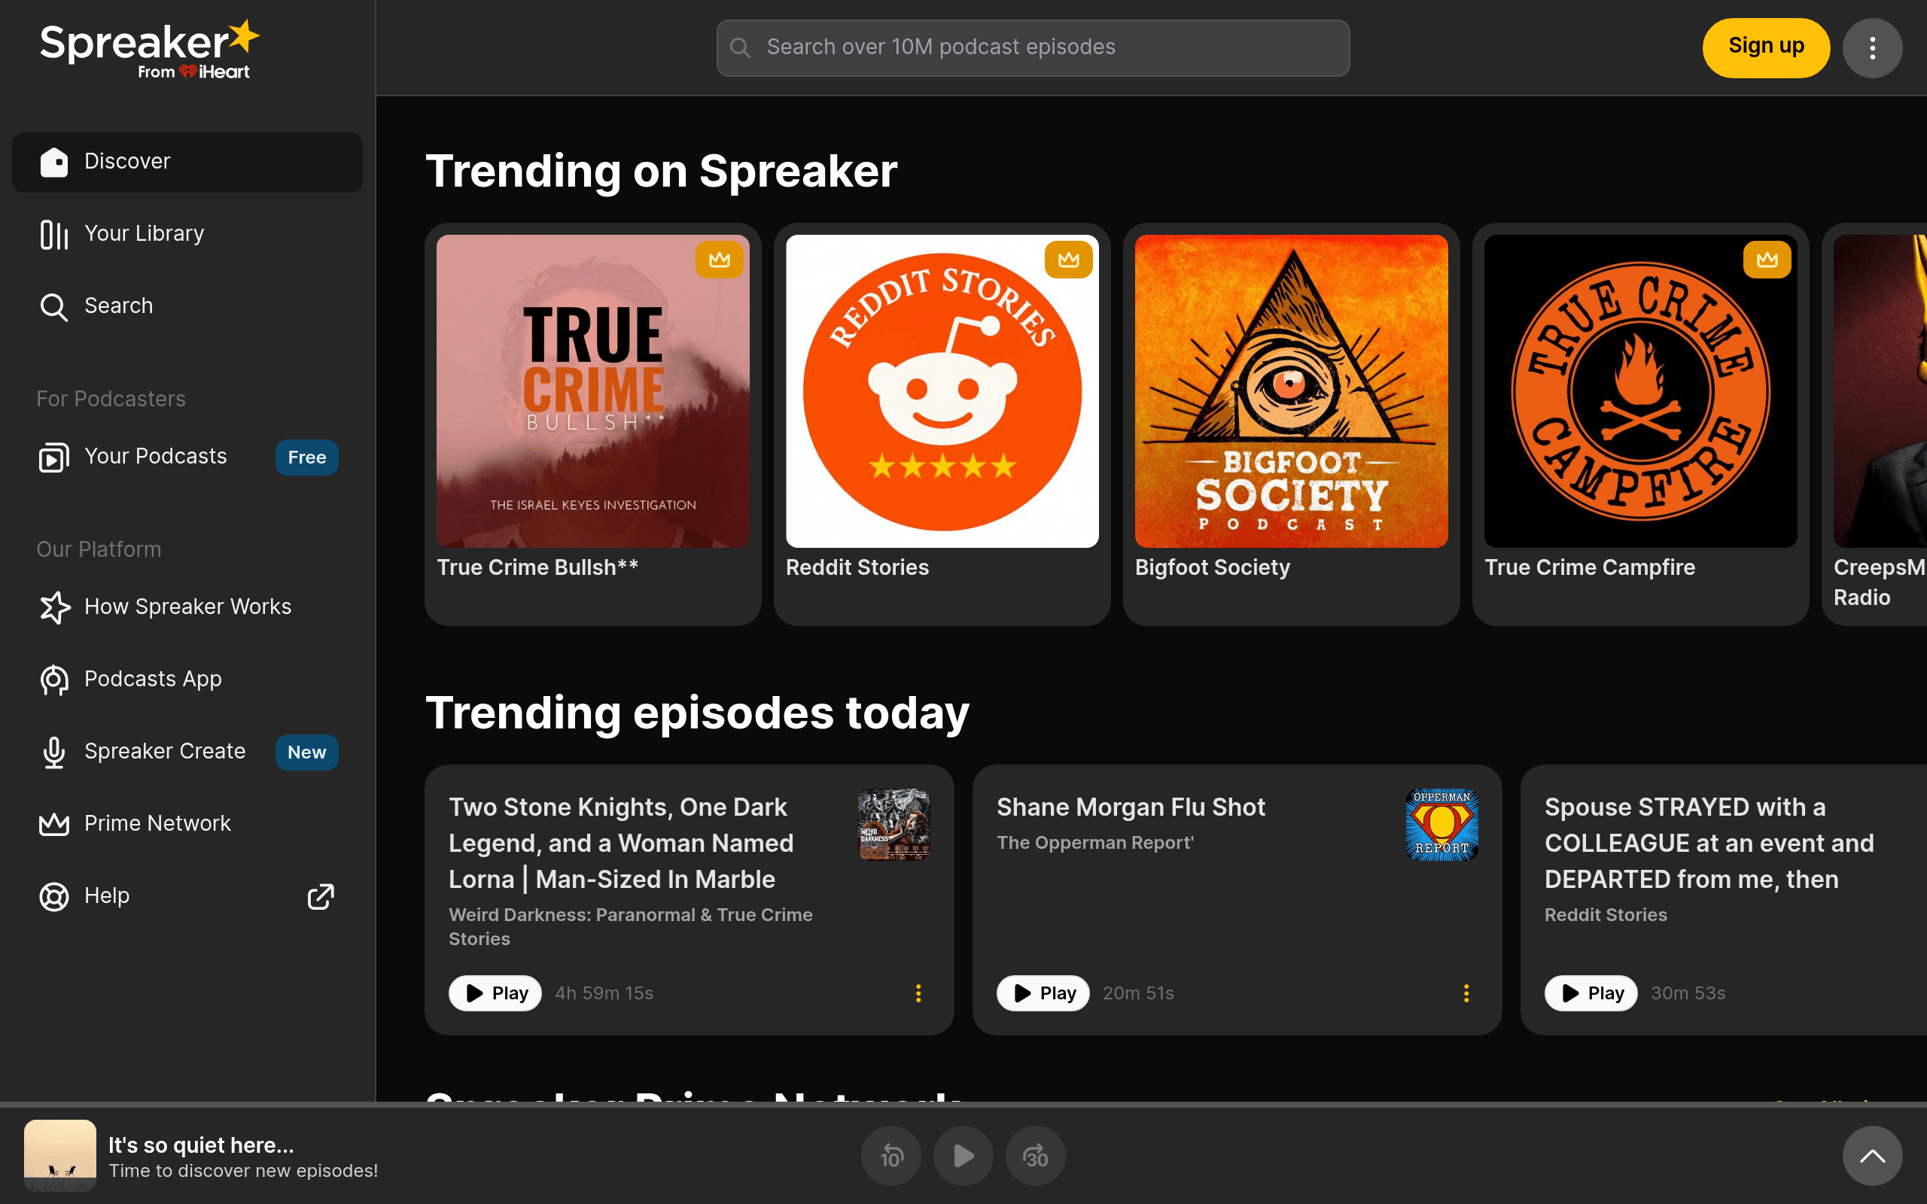The image size is (1927, 1204).
Task: Open How Spreaker Works
Action: [187, 607]
